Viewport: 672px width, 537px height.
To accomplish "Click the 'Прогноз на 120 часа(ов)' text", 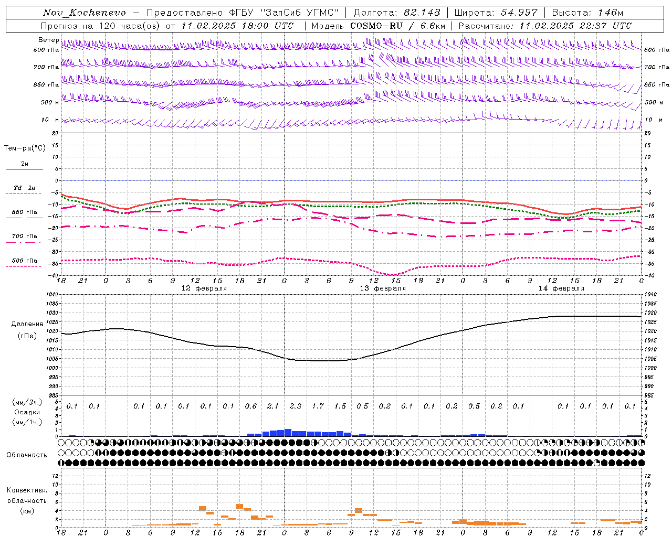I will [x=101, y=26].
